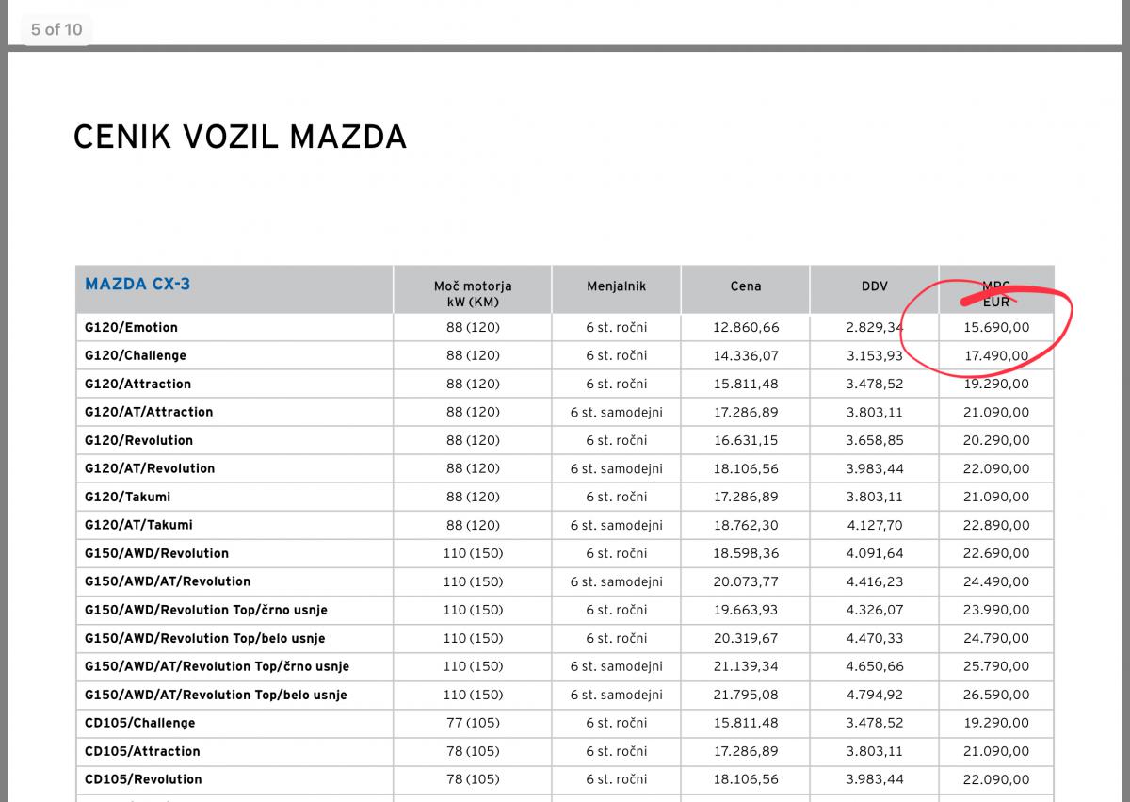Click the retail price "26.590,00"
The width and height of the screenshot is (1130, 802).
(x=996, y=695)
